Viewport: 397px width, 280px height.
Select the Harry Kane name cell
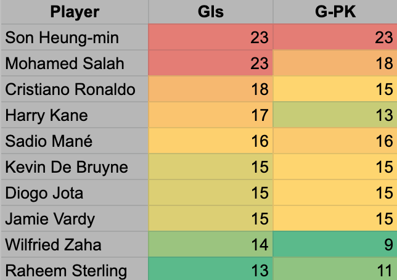click(x=74, y=115)
